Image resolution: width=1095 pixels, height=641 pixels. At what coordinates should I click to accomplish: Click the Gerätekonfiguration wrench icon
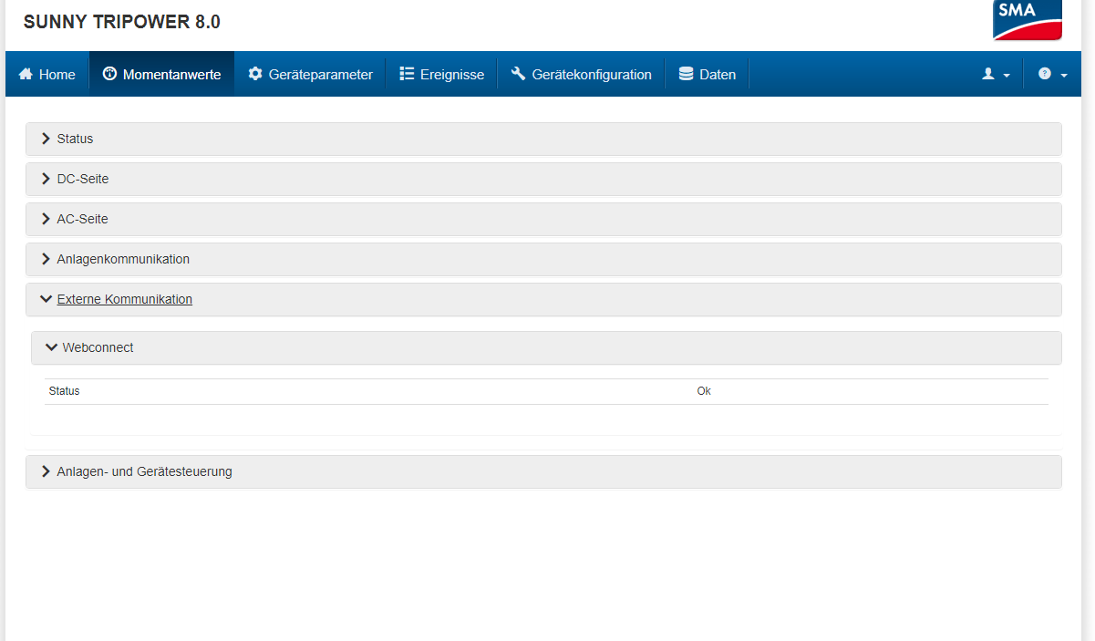(x=518, y=74)
